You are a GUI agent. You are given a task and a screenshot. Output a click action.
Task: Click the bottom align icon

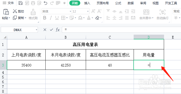click(x=121, y=12)
